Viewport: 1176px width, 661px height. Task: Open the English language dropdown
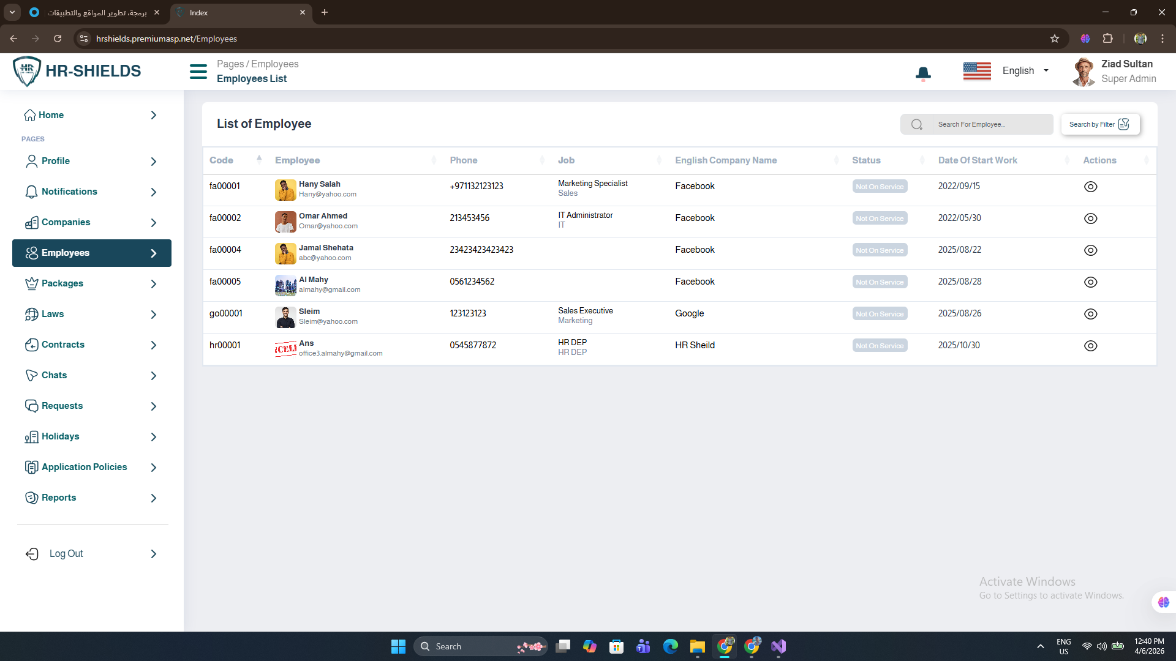tap(1025, 71)
